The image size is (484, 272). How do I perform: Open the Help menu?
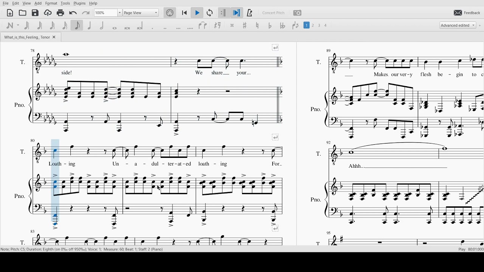click(x=93, y=3)
